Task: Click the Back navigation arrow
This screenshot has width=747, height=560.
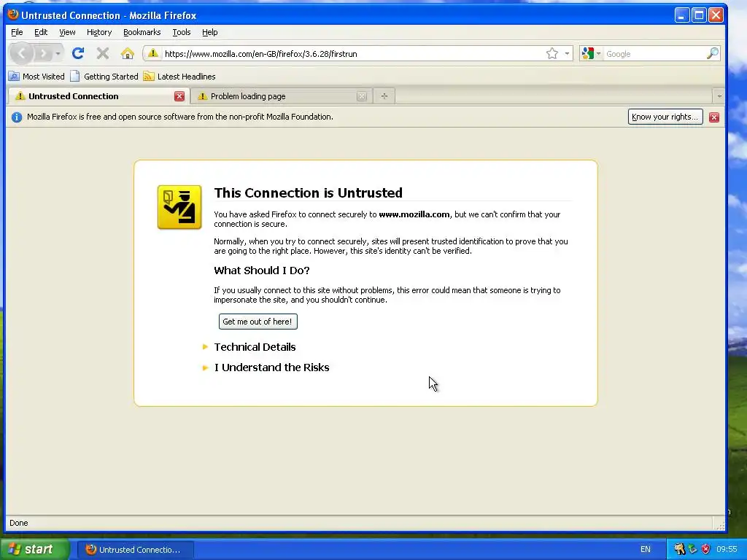Action: [21, 53]
